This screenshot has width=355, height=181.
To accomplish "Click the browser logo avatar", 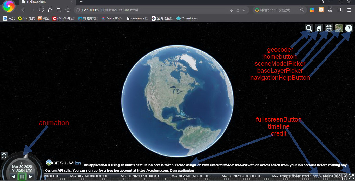I will pyautogui.click(x=9, y=6).
